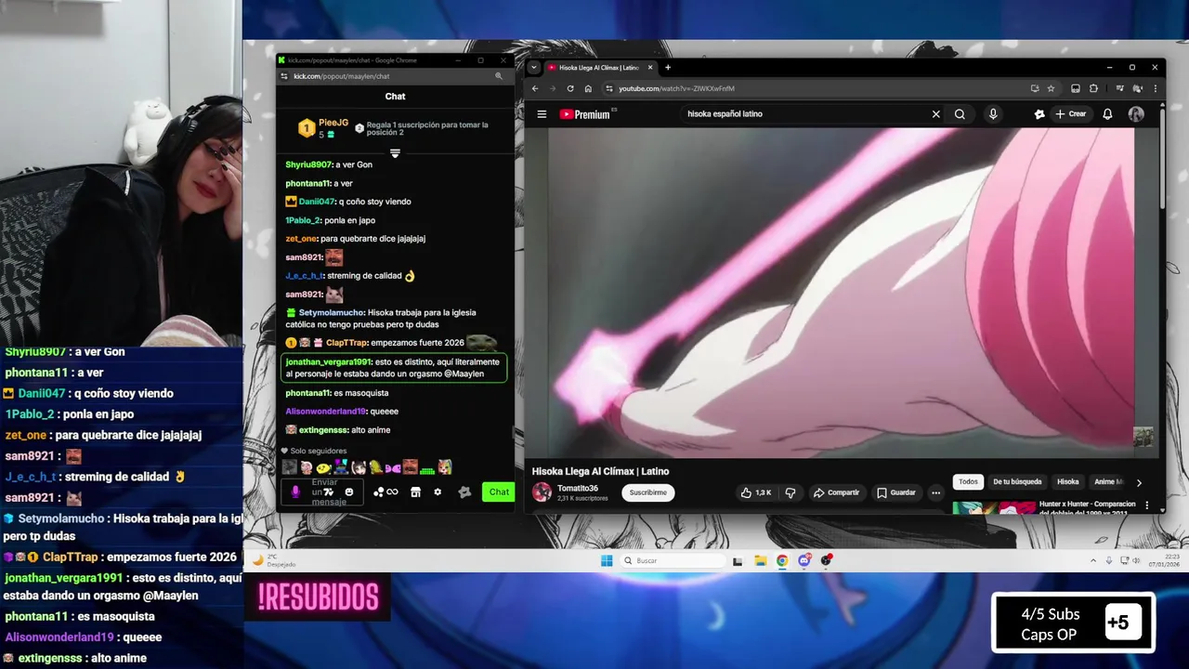
Task: Run search with magnifier button on YouTube
Action: click(960, 114)
